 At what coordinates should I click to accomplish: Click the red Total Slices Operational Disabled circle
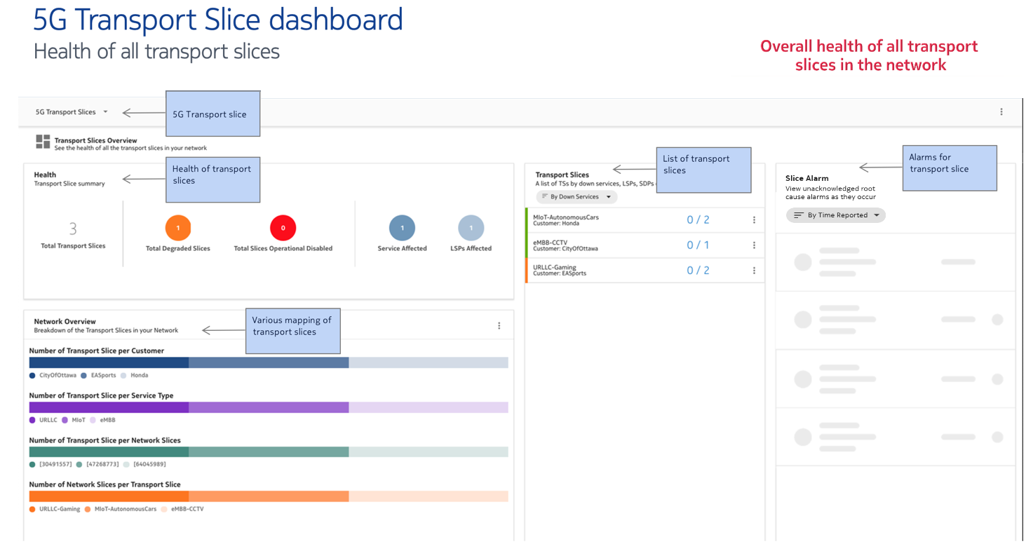[x=283, y=228]
